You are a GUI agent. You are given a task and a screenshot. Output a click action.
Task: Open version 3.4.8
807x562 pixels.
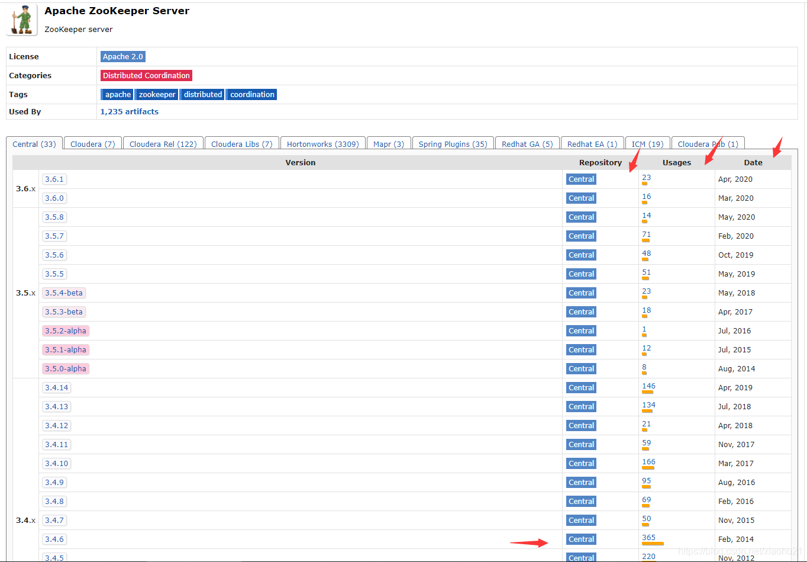(x=54, y=501)
